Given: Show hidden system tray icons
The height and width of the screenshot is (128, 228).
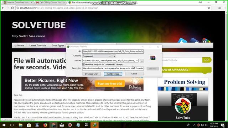Looking at the screenshot, I should (194, 125).
